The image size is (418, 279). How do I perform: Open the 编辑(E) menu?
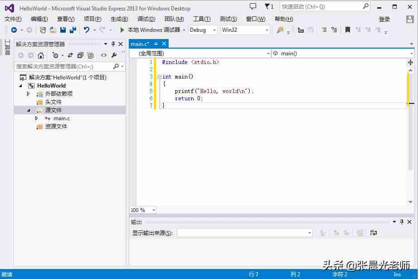point(39,19)
